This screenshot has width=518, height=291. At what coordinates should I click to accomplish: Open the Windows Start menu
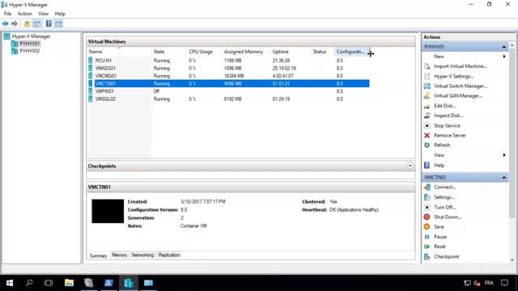point(10,283)
